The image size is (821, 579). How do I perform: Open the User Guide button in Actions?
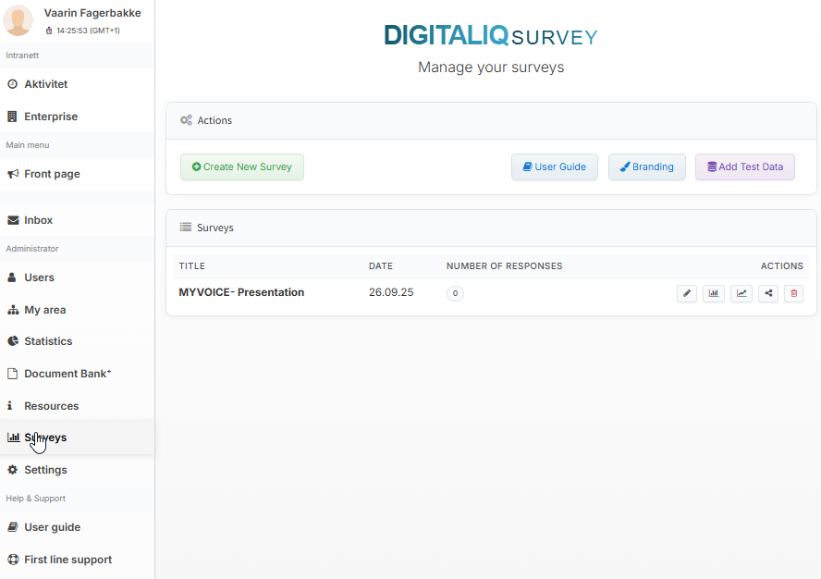(555, 167)
